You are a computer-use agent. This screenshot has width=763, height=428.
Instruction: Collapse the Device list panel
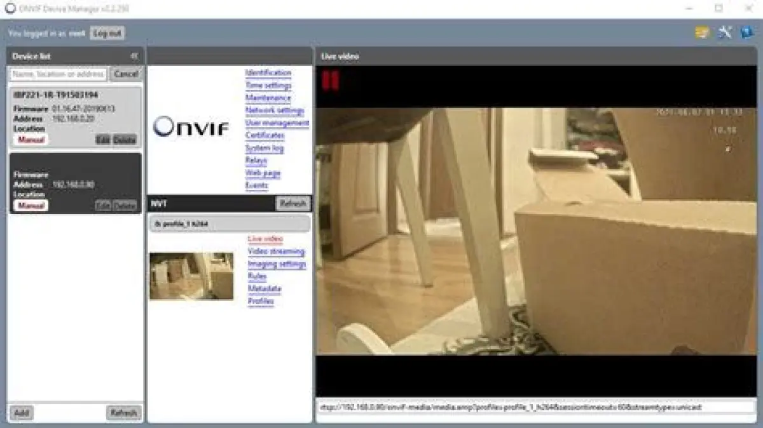tap(134, 56)
